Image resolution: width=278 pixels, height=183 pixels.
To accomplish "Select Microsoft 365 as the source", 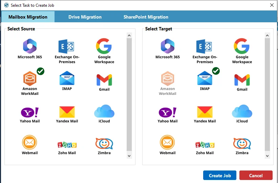I will pyautogui.click(x=30, y=49).
